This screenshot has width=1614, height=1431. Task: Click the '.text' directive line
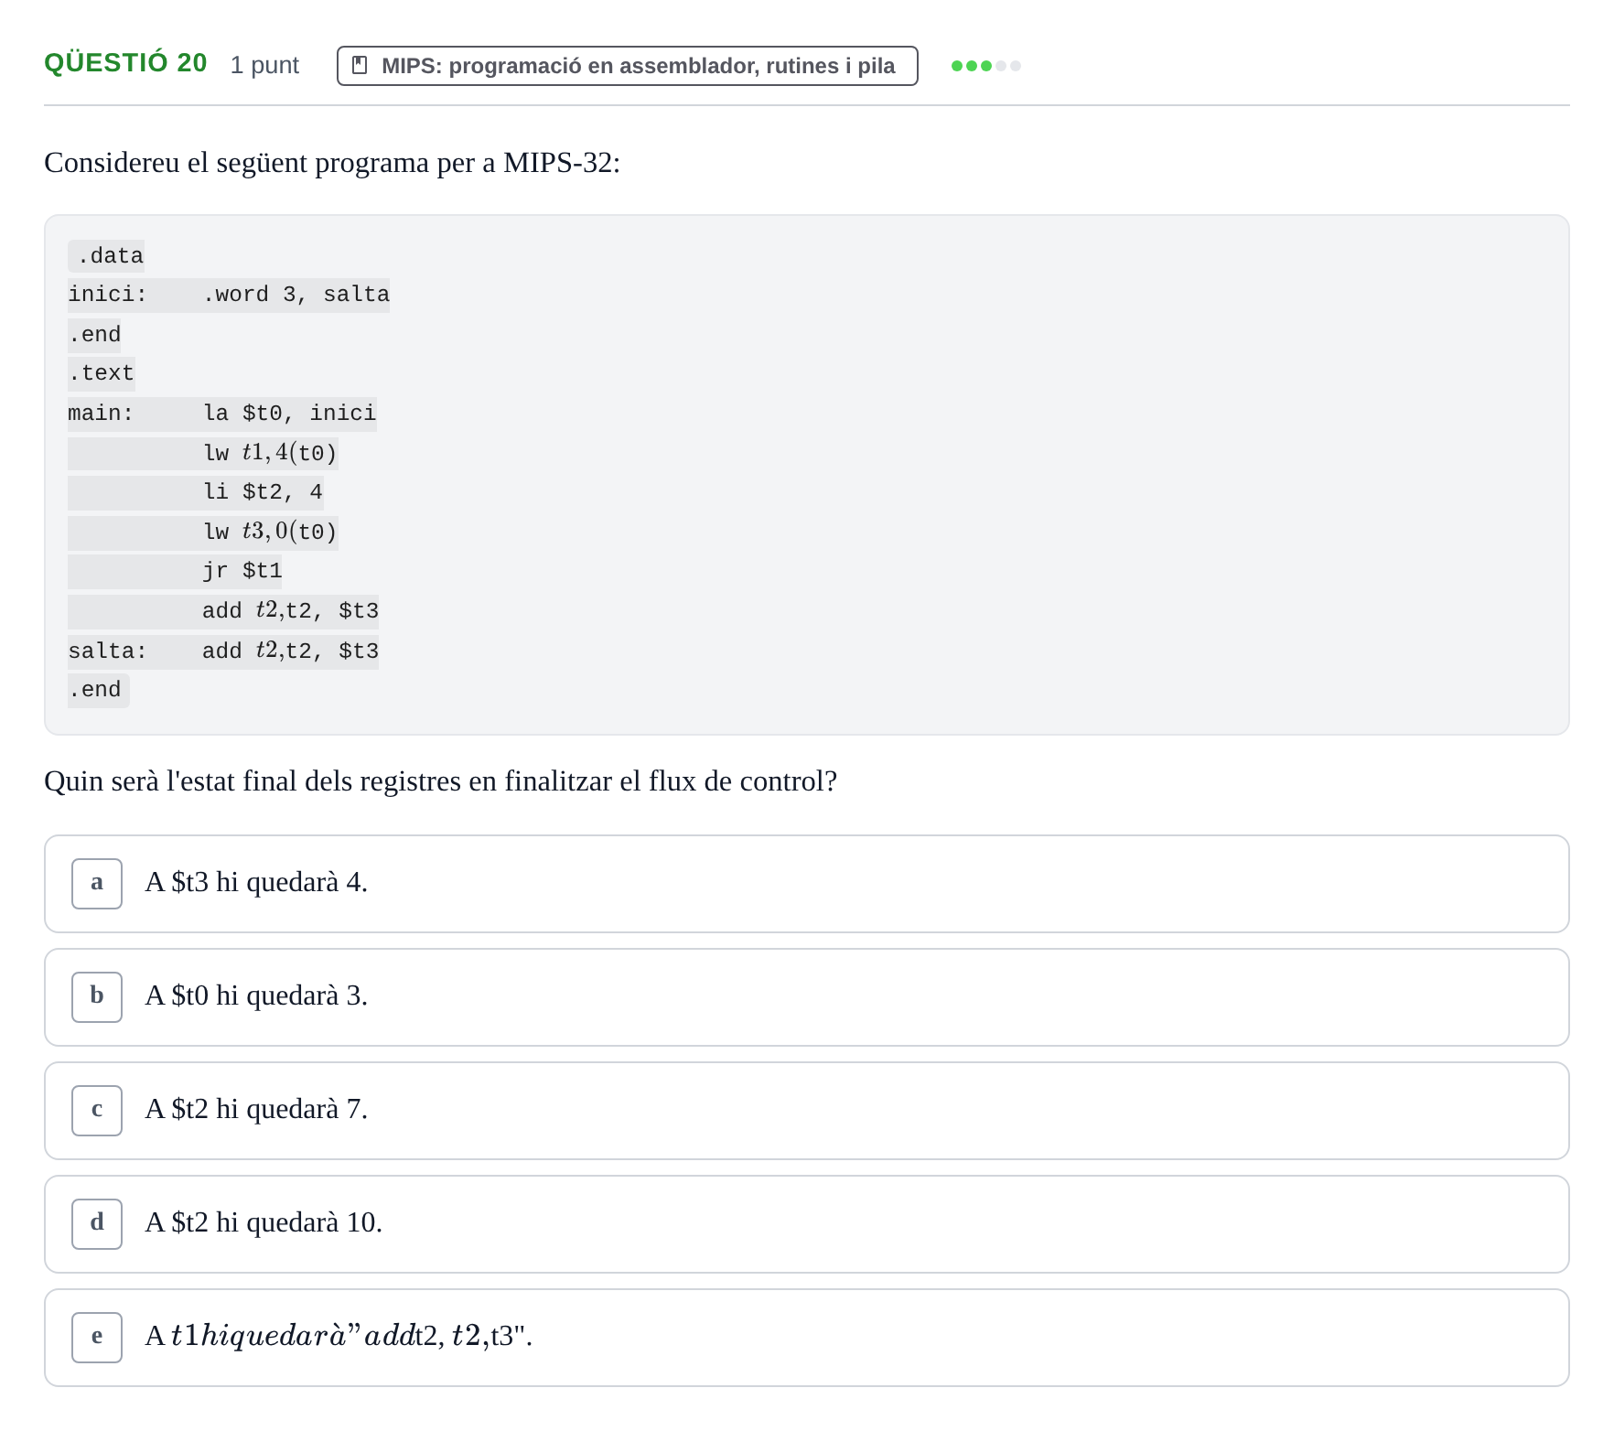pos(102,373)
